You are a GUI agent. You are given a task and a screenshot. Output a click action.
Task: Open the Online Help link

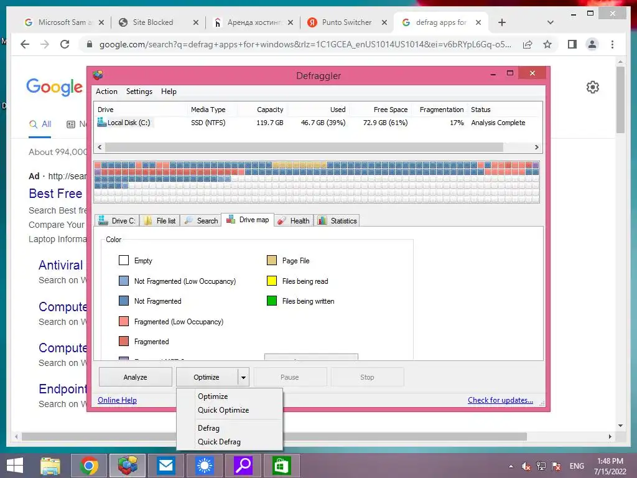[117, 400]
